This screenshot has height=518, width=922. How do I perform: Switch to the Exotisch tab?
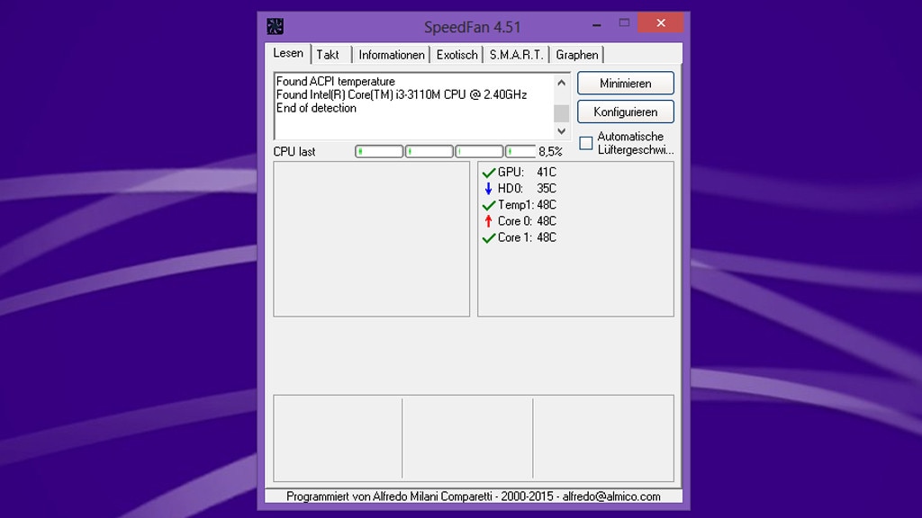[456, 55]
